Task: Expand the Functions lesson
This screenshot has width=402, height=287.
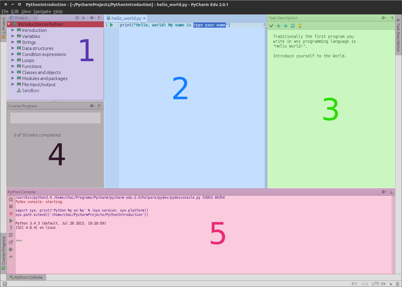Action: coord(13,66)
